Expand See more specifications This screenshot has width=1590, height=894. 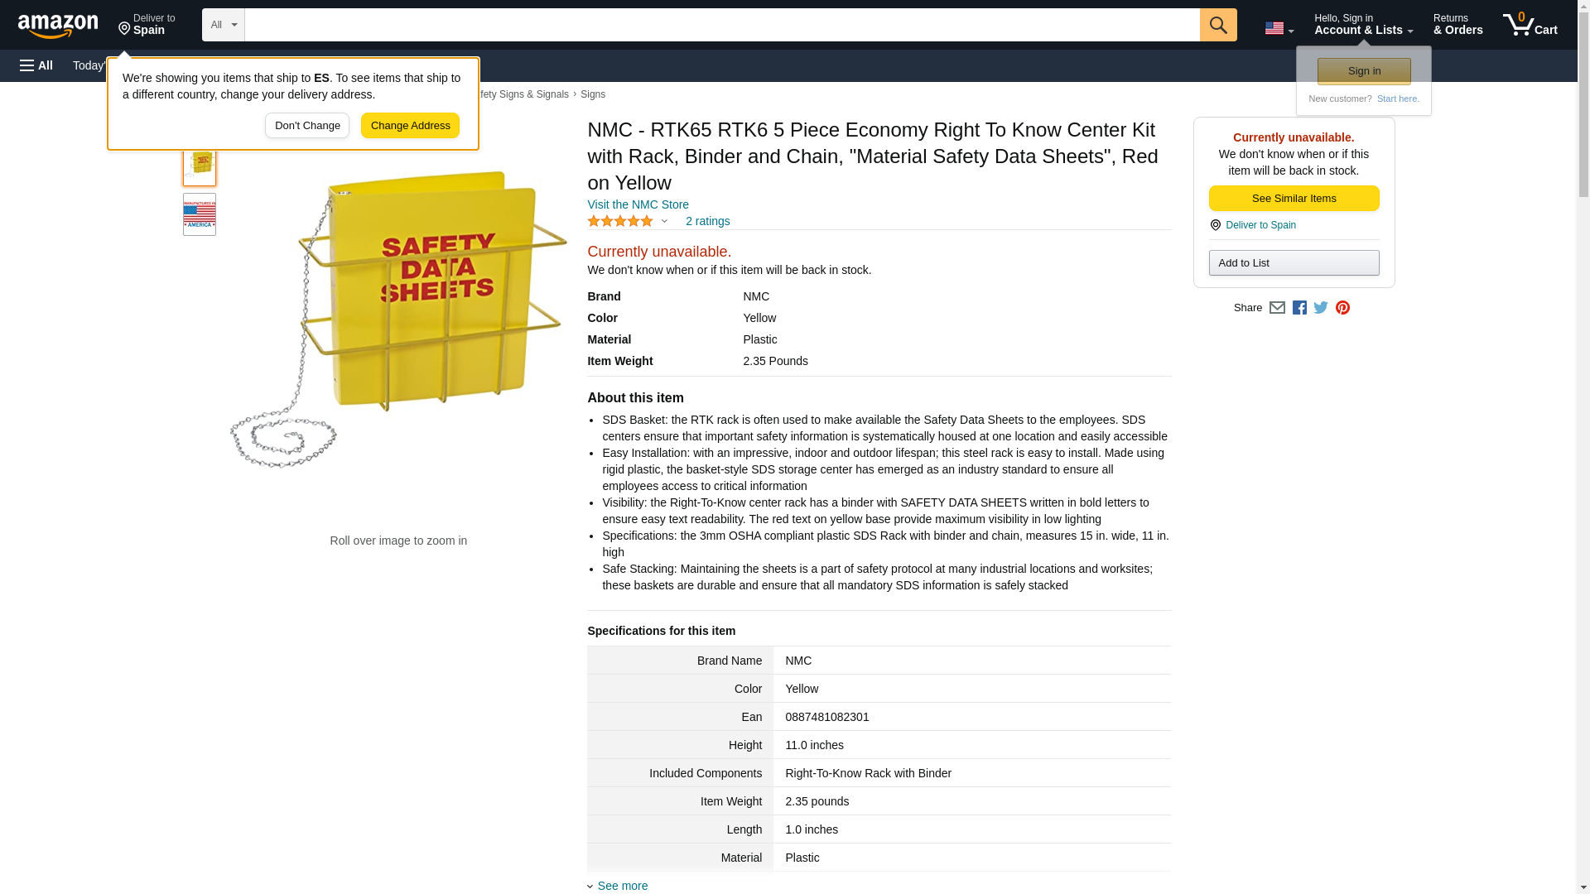tap(622, 886)
